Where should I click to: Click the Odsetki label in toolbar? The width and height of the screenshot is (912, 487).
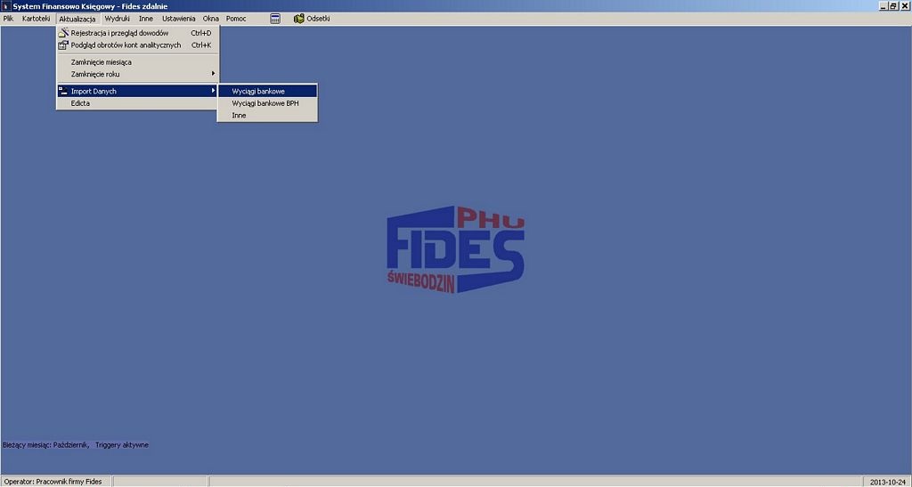tap(319, 19)
